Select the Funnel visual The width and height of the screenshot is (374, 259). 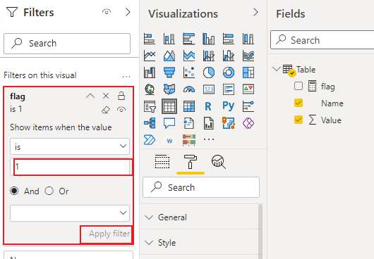[x=169, y=72]
